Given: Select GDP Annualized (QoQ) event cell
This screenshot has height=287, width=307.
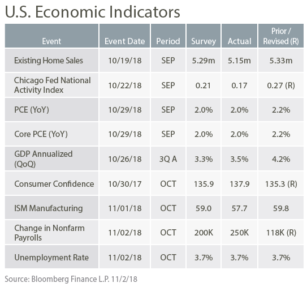Looking at the screenshot, I should pos(51,159).
